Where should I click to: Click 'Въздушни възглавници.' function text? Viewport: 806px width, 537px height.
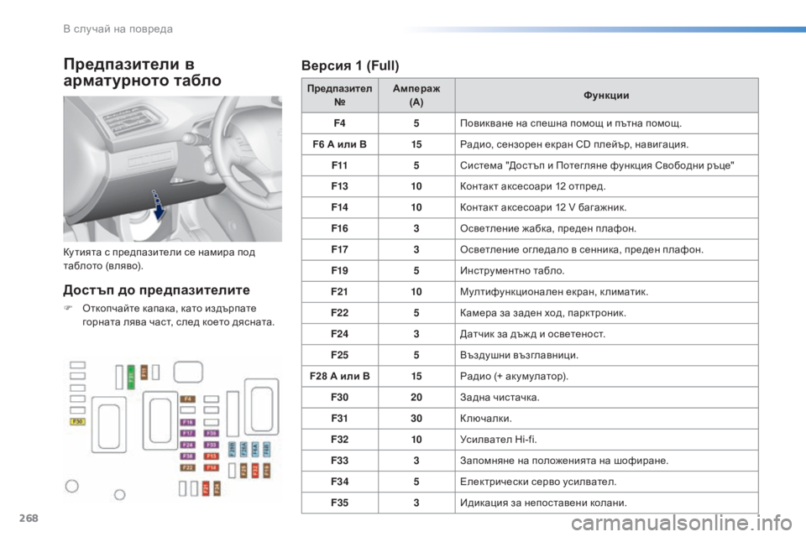pyautogui.click(x=519, y=355)
